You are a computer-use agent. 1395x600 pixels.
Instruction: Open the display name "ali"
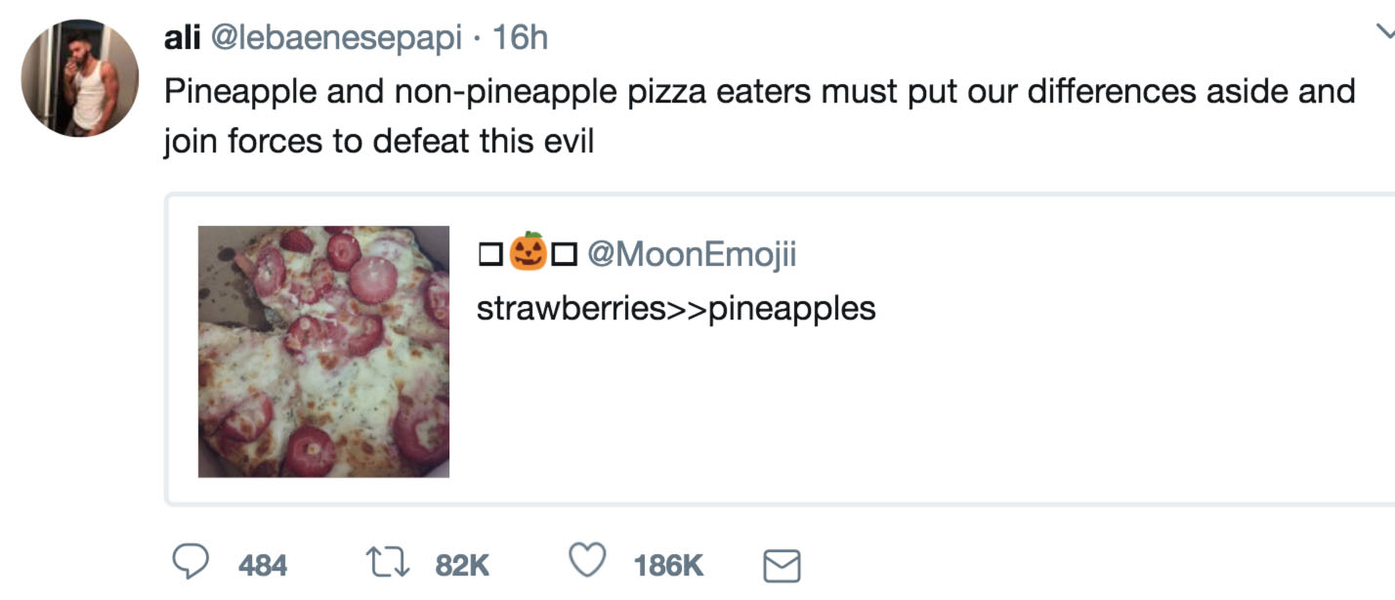pos(182,39)
